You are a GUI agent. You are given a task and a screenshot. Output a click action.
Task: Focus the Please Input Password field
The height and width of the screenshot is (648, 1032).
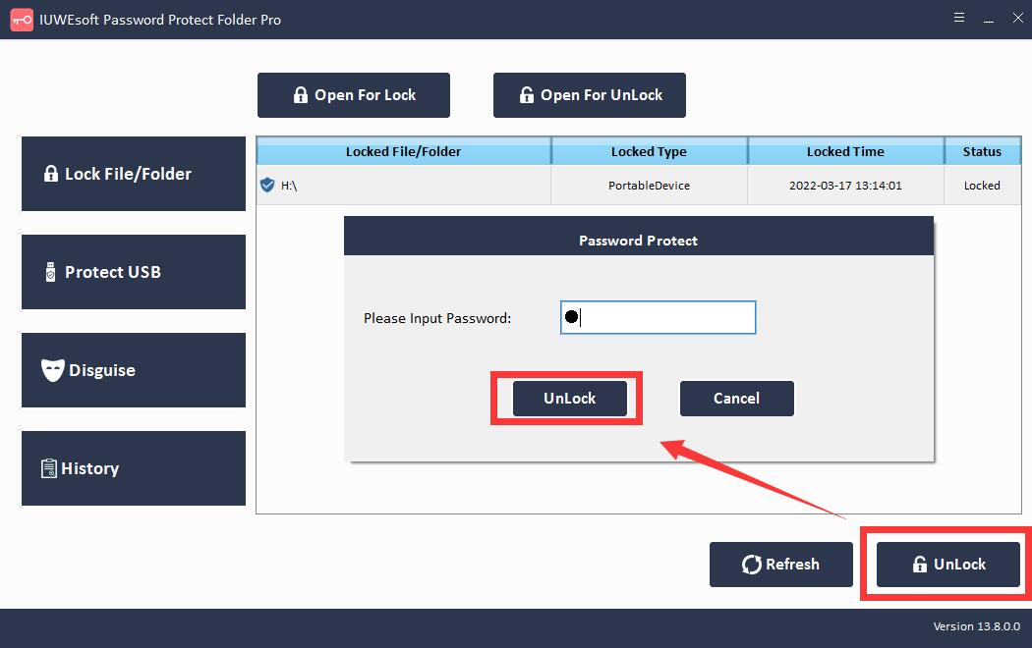click(659, 317)
